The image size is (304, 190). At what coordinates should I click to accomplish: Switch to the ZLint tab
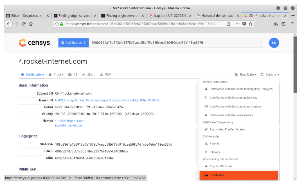click(88, 74)
